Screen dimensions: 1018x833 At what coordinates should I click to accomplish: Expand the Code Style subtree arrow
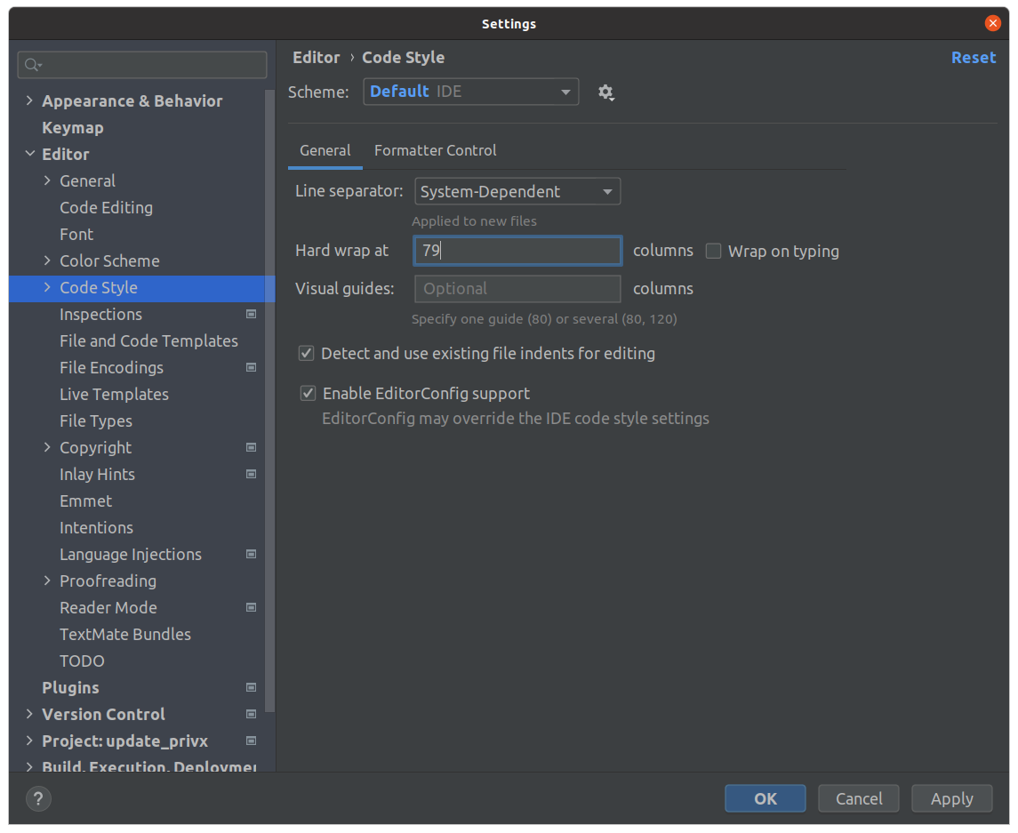pyautogui.click(x=47, y=287)
